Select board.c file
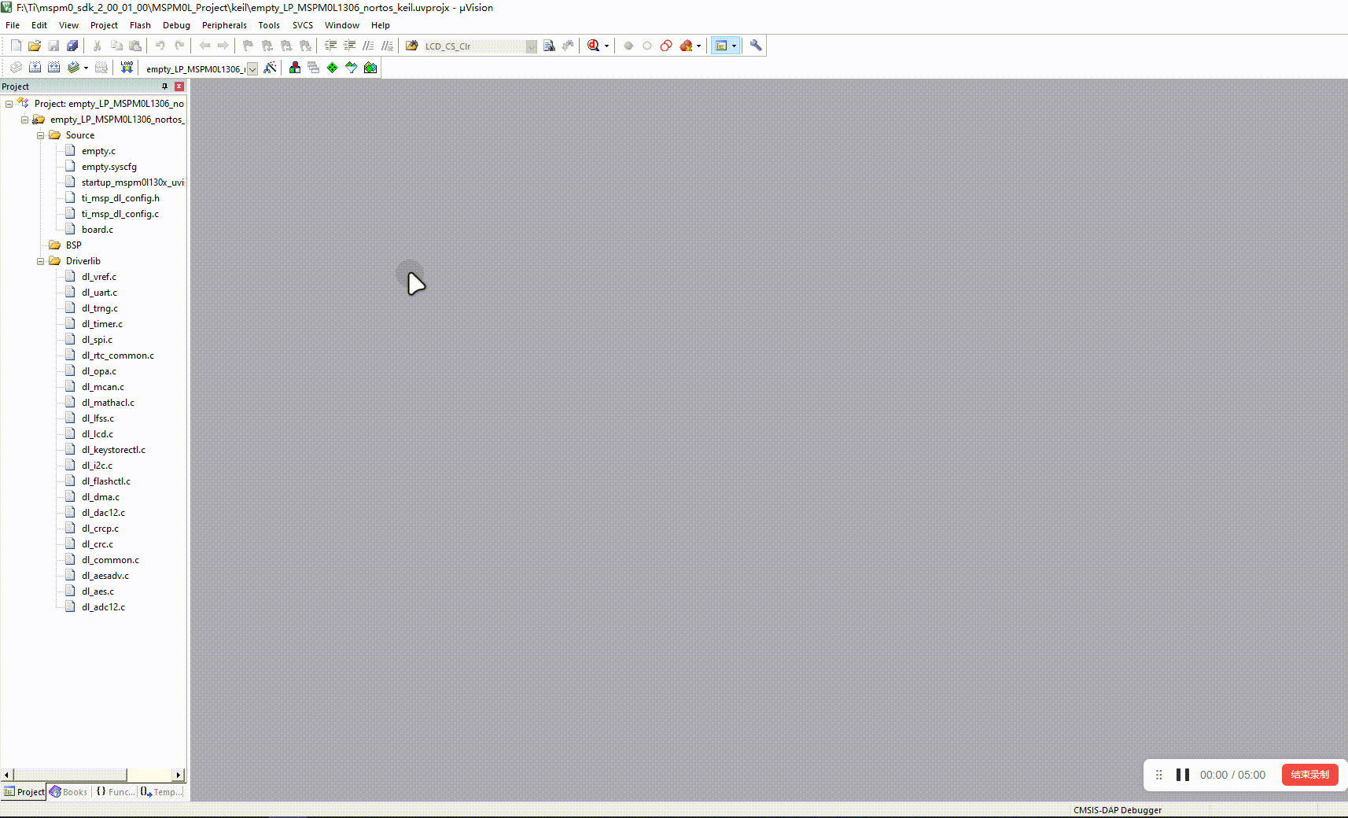The width and height of the screenshot is (1348, 818). 98,230
